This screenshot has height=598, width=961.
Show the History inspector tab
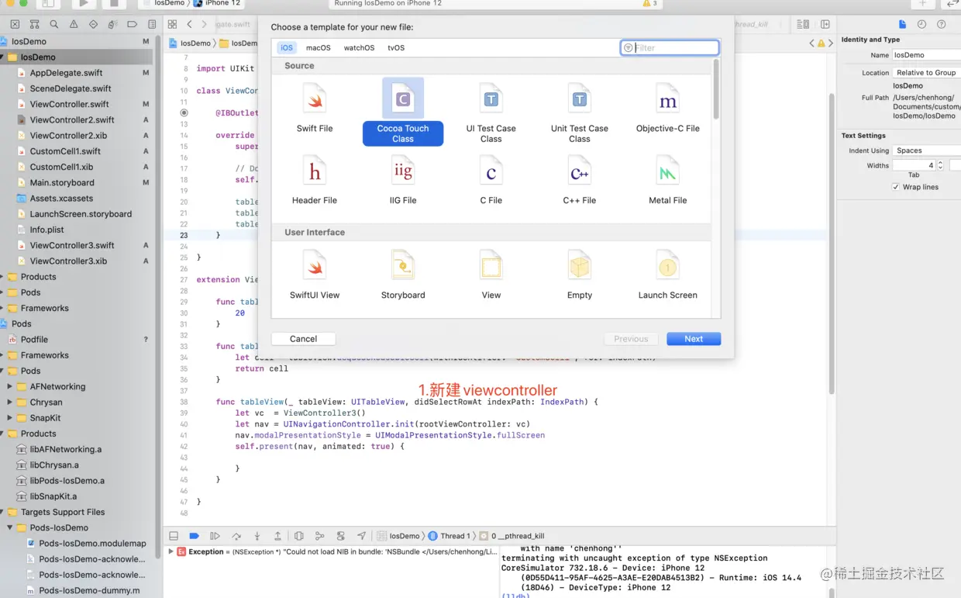pyautogui.click(x=921, y=24)
